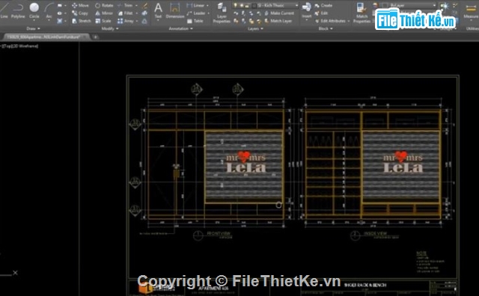Insert a Table annotation

195,21
